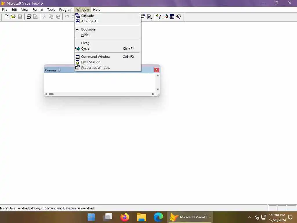Open Command Window from the Window menu
Viewport: 297px width, 223px height.
[x=108, y=57]
